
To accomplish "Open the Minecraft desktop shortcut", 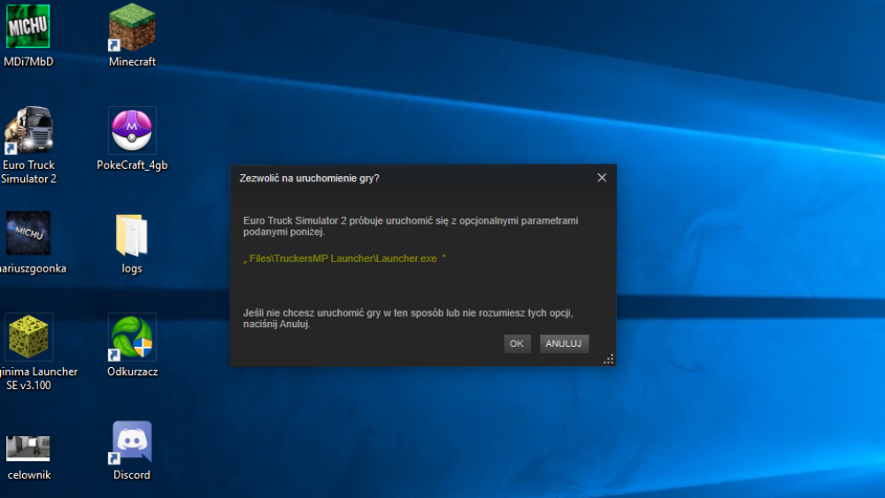I will pyautogui.click(x=132, y=27).
